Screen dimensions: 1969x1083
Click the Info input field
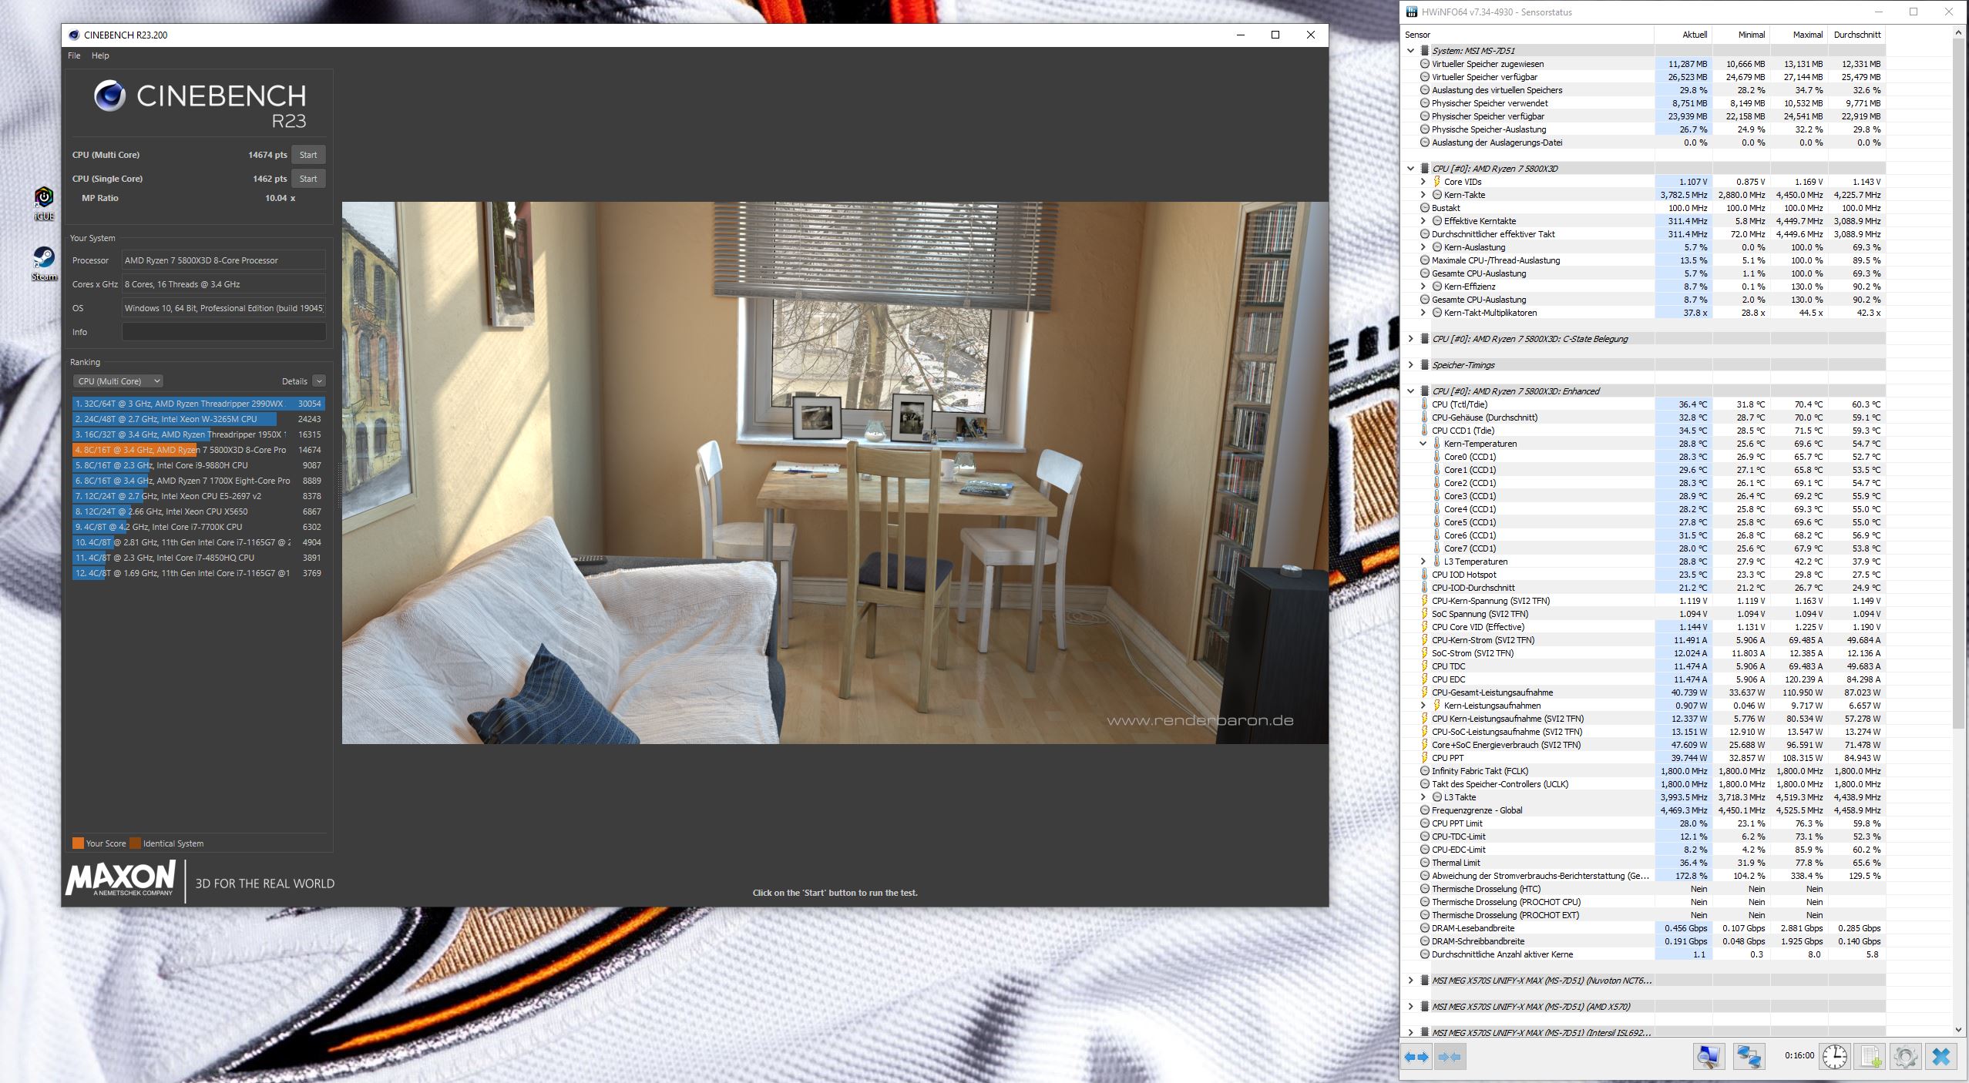(223, 332)
